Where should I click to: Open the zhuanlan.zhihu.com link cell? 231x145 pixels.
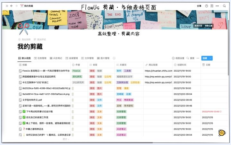(158, 71)
